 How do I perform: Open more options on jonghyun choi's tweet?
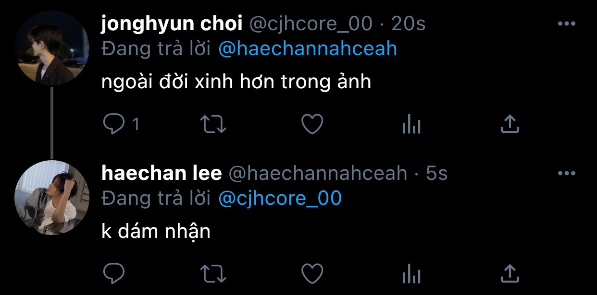coord(566,24)
